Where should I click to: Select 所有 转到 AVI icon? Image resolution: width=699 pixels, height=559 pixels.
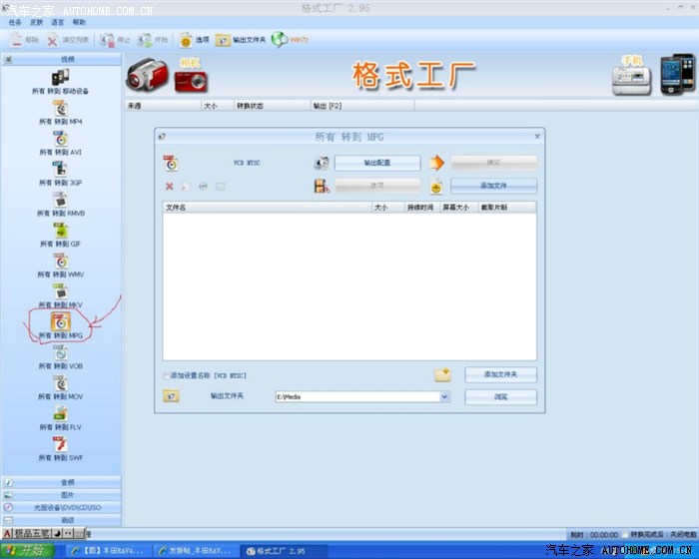tap(60, 139)
